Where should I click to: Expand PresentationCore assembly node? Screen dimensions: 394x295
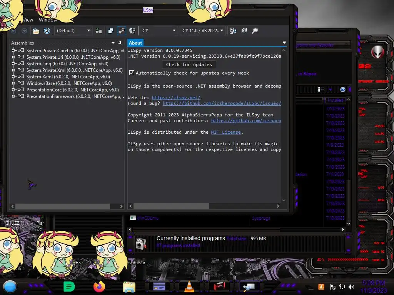pyautogui.click(x=13, y=89)
